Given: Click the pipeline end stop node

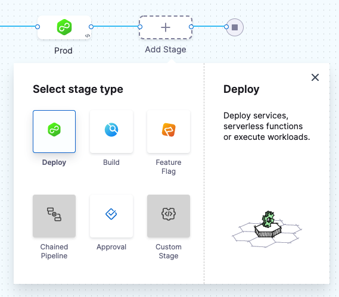Looking at the screenshot, I should tap(235, 27).
